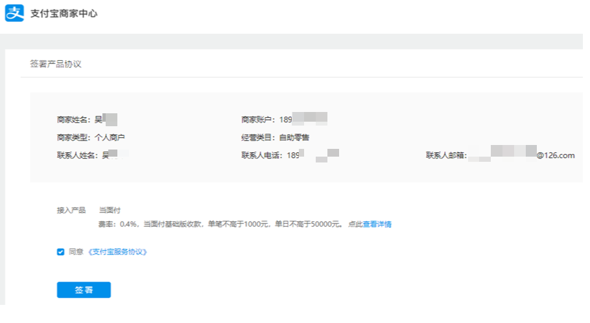Image resolution: width=590 pixels, height=323 pixels.
Task: Uncheck the 同意 agreement checkbox
Action: pos(60,252)
